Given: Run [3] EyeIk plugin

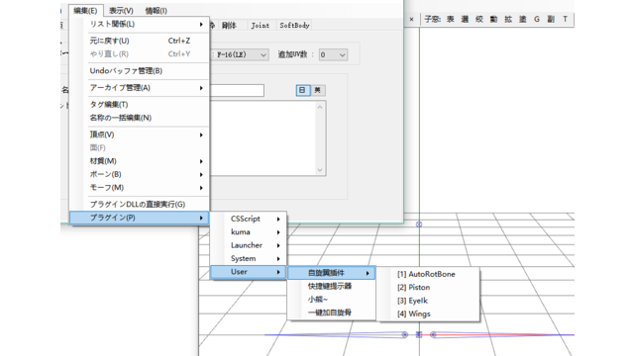Looking at the screenshot, I should click(429, 301).
